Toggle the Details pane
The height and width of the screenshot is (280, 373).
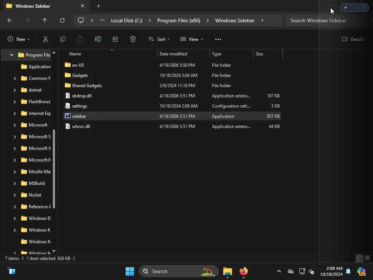pos(353,39)
